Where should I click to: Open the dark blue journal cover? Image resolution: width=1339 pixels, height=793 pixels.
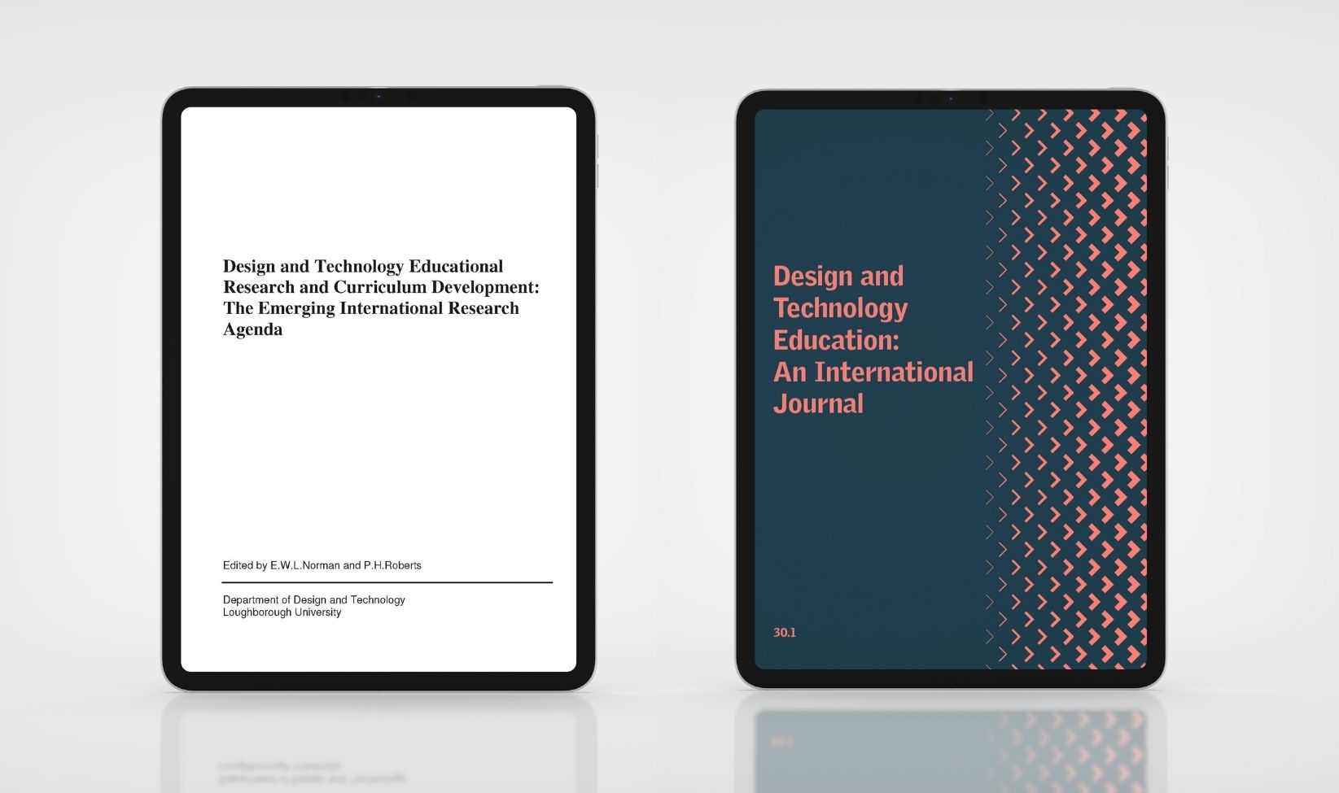951,389
